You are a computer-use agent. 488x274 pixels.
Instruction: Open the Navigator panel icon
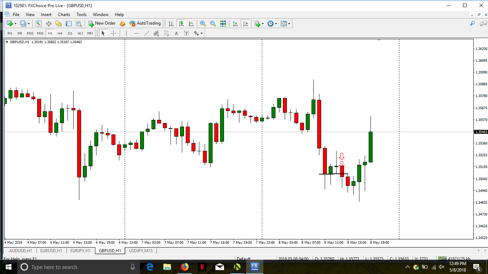tap(59, 24)
